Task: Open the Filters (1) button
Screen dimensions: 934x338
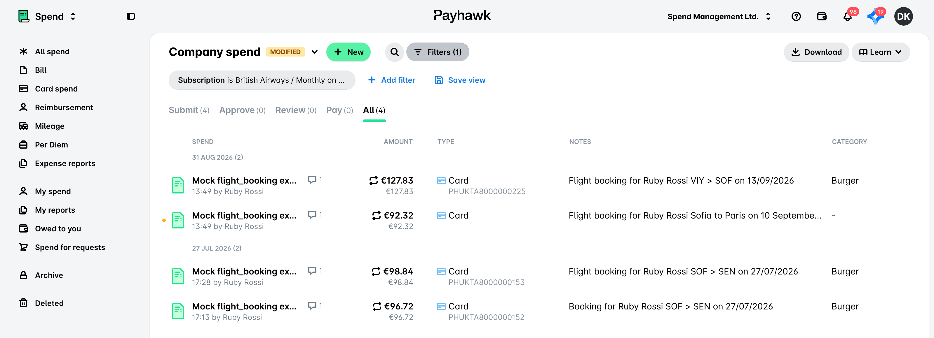Action: click(438, 52)
